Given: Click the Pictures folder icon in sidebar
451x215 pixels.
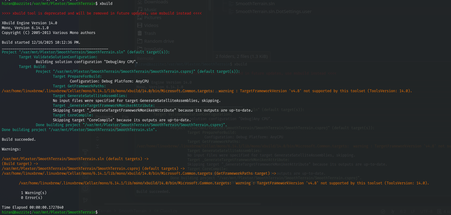Looking at the screenshot, I should click(140, 18).
